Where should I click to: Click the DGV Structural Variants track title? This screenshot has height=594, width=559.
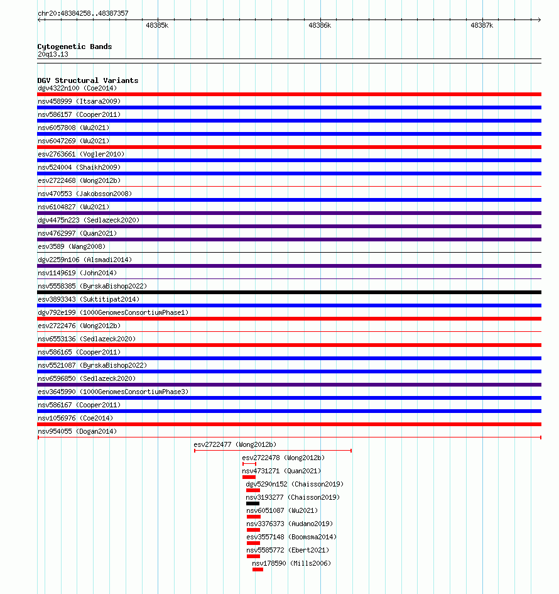click(88, 80)
